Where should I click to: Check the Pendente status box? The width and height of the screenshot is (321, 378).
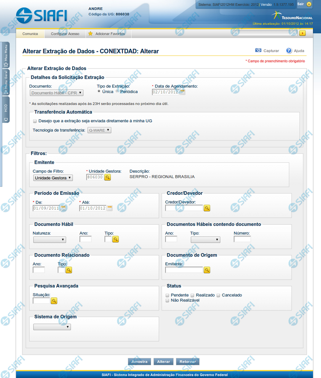tap(167, 295)
